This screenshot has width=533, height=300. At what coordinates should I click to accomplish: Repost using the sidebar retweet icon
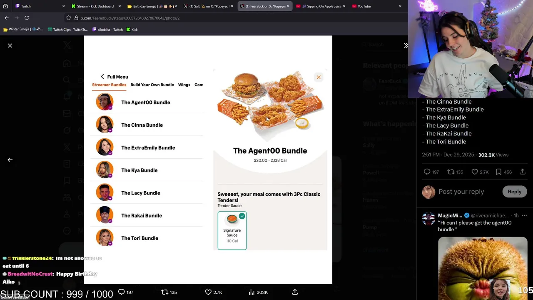[x=451, y=172]
